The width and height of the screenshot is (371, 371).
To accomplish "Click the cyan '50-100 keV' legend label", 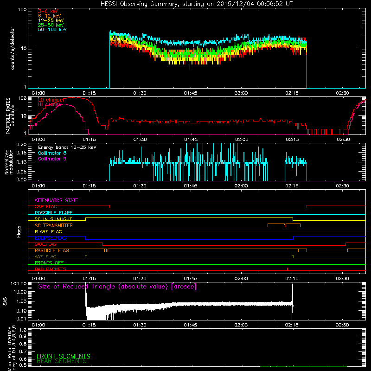I will pyautogui.click(x=52, y=30).
